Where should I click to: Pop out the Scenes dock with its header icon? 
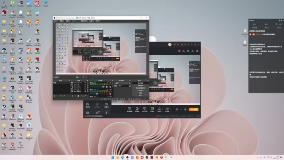[x=69, y=80]
